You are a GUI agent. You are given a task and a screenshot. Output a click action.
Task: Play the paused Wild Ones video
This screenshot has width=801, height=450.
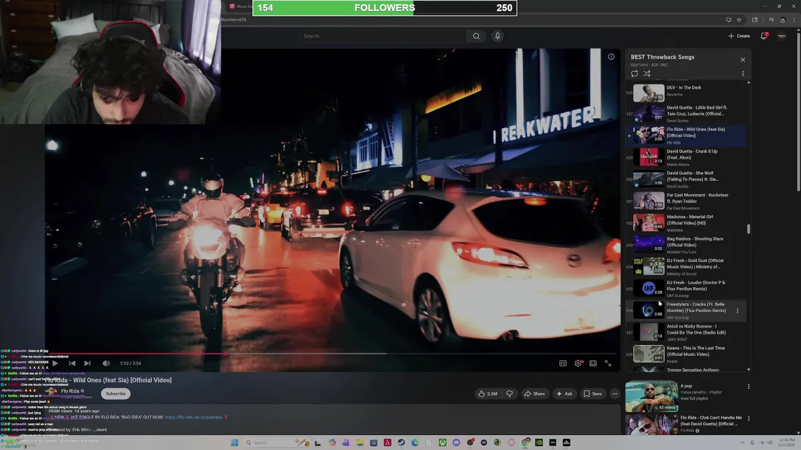point(55,363)
